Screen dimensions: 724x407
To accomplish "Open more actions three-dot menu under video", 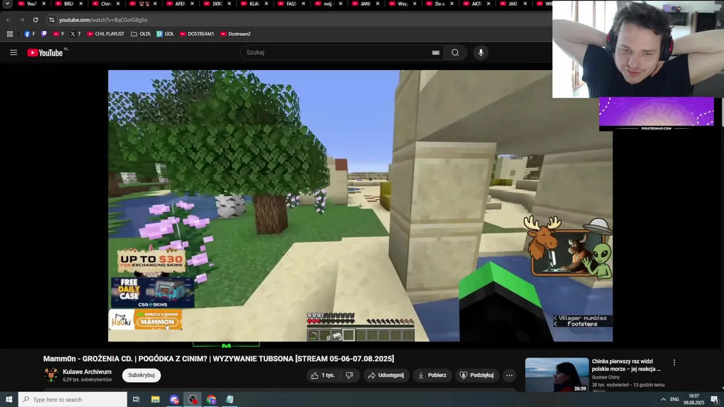I will pyautogui.click(x=509, y=375).
